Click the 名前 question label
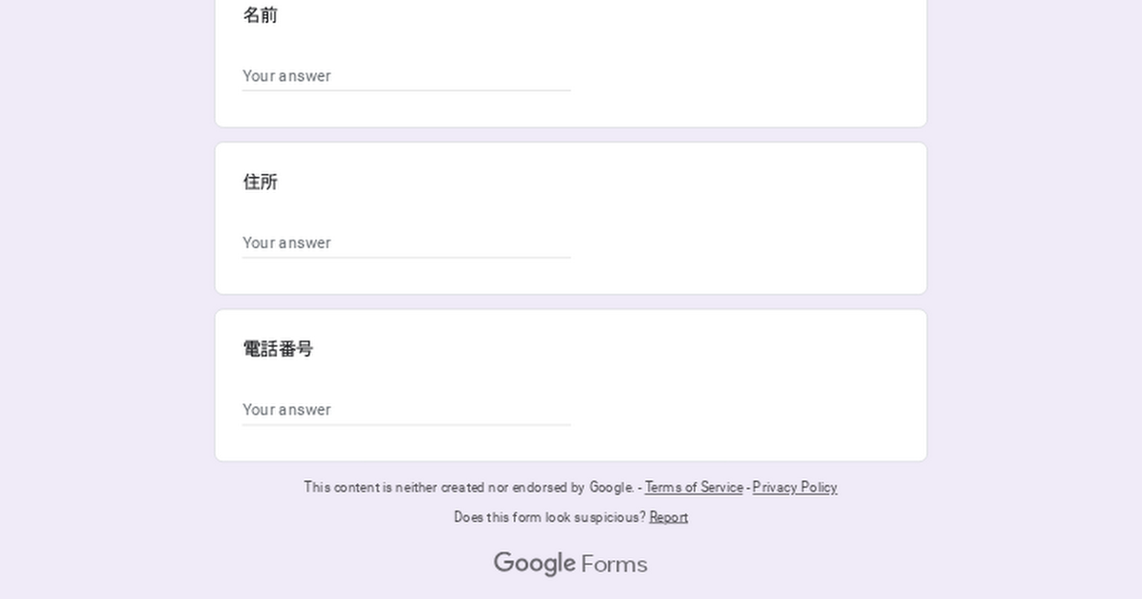This screenshot has width=1142, height=599. click(x=260, y=15)
